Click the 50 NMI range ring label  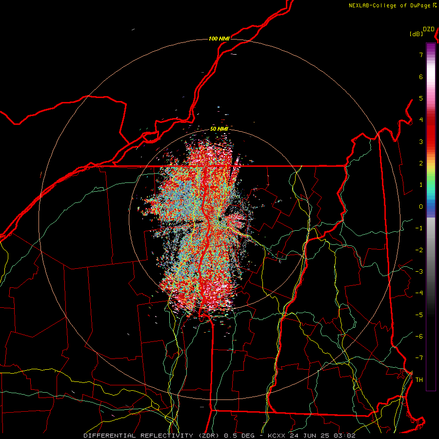pyautogui.click(x=219, y=129)
